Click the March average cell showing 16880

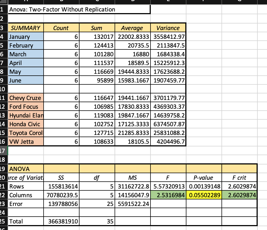click(132, 54)
